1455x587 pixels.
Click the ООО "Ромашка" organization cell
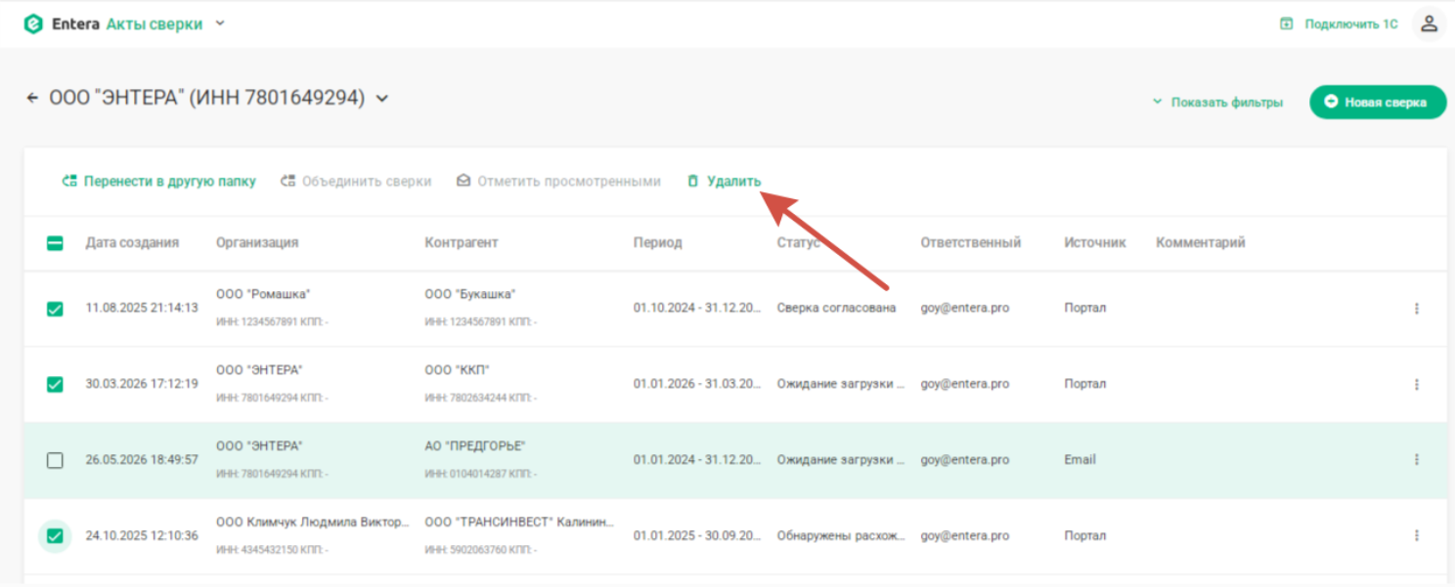tap(263, 295)
